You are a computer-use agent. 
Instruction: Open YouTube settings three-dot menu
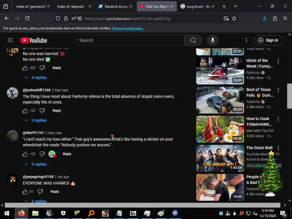(x=246, y=40)
